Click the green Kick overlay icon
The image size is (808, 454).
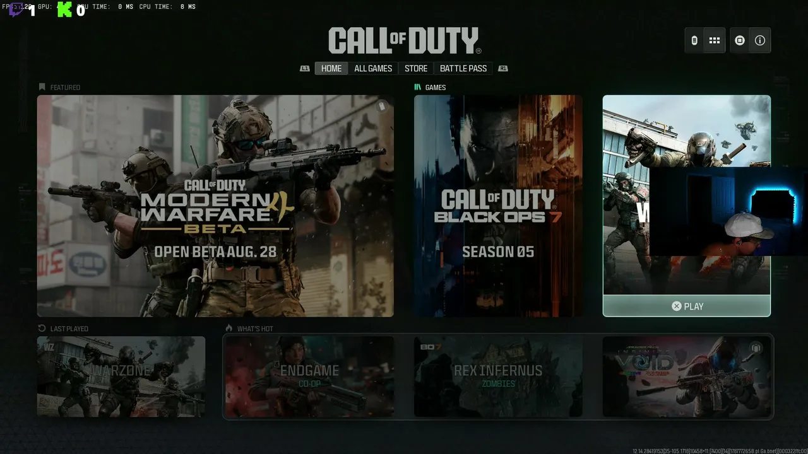coord(64,9)
